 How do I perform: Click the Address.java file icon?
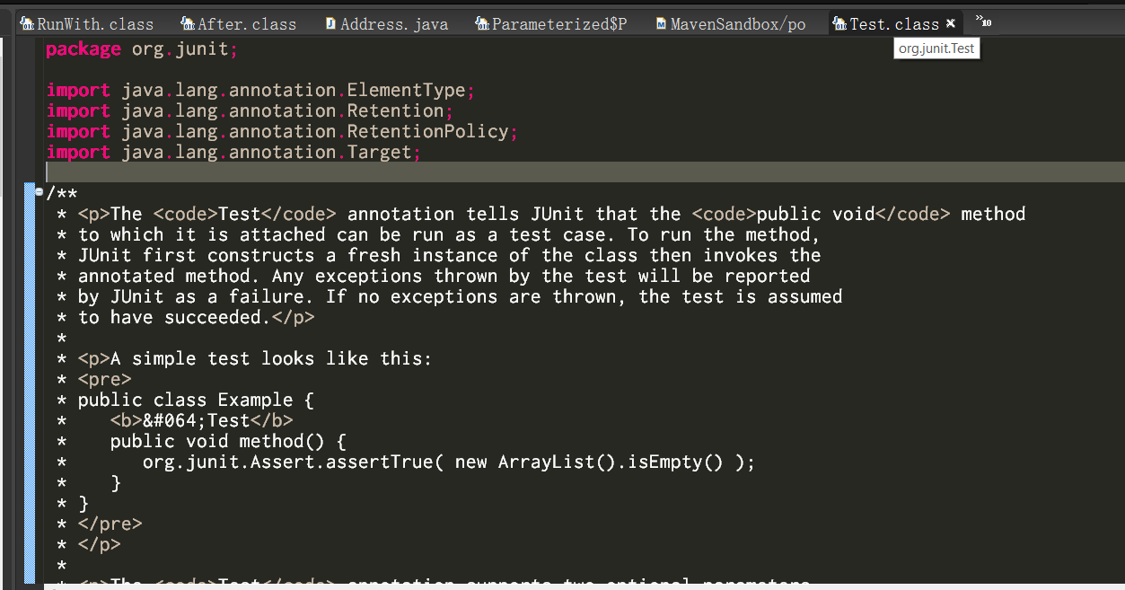pyautogui.click(x=331, y=23)
